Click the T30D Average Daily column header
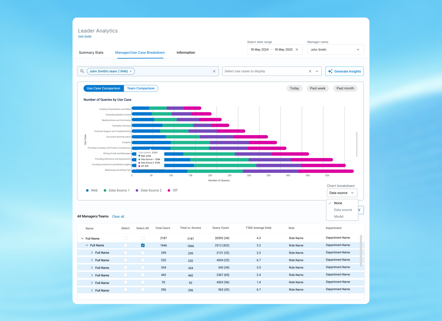442x321 pixels. pyautogui.click(x=258, y=228)
